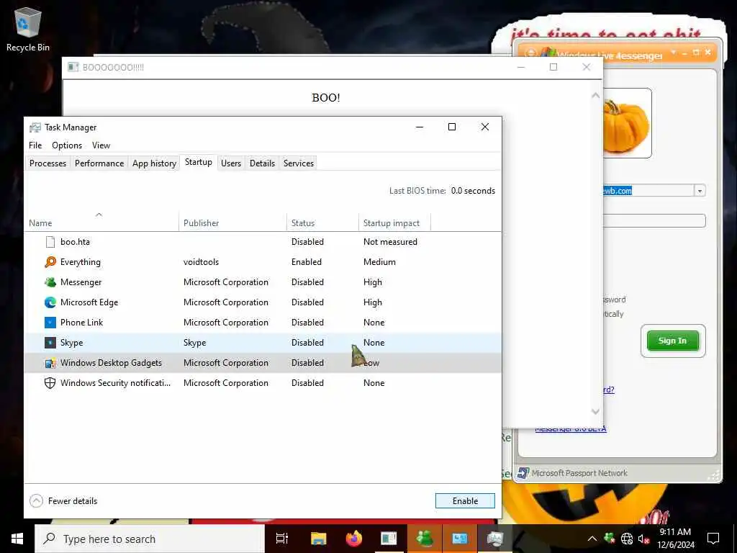Image resolution: width=737 pixels, height=553 pixels.
Task: Switch to the Desktop Gadgets taskbar button
Action: coord(460,539)
